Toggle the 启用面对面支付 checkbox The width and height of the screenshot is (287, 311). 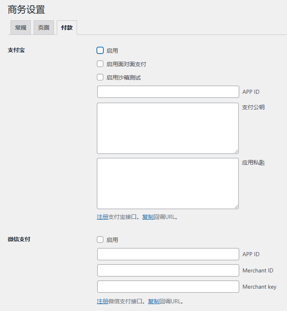point(100,64)
